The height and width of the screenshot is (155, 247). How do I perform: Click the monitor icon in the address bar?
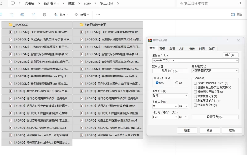[13, 3]
